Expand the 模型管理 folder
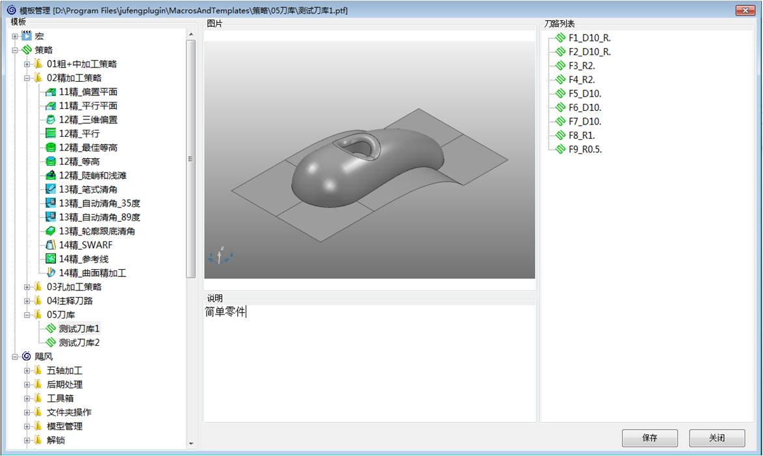Image resolution: width=763 pixels, height=456 pixels. click(x=27, y=426)
